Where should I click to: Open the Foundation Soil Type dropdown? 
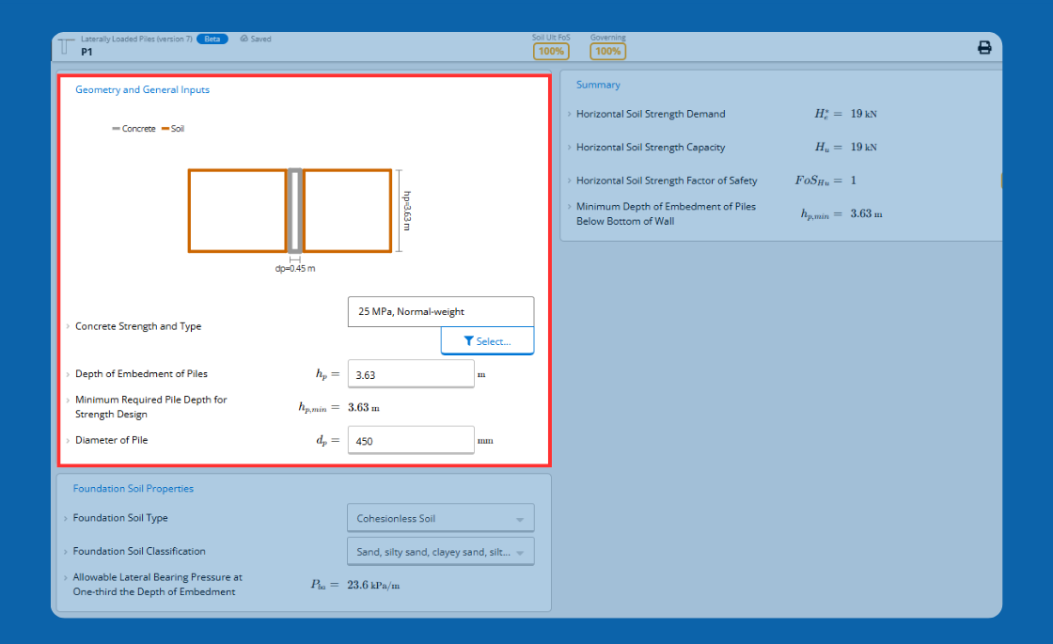(x=441, y=518)
